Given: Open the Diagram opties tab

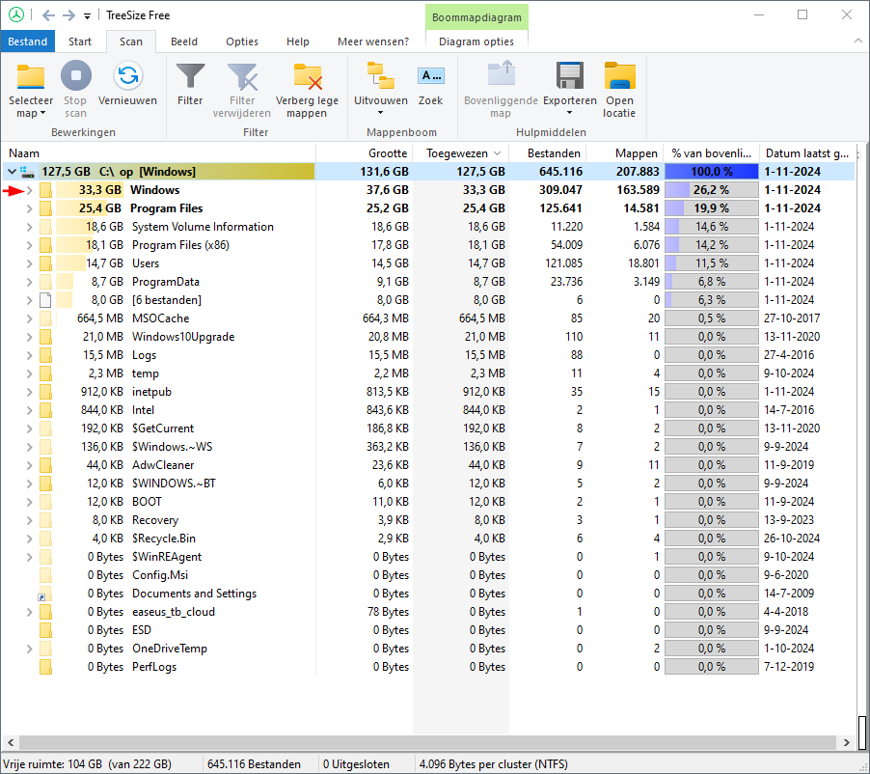Looking at the screenshot, I should pos(476,41).
